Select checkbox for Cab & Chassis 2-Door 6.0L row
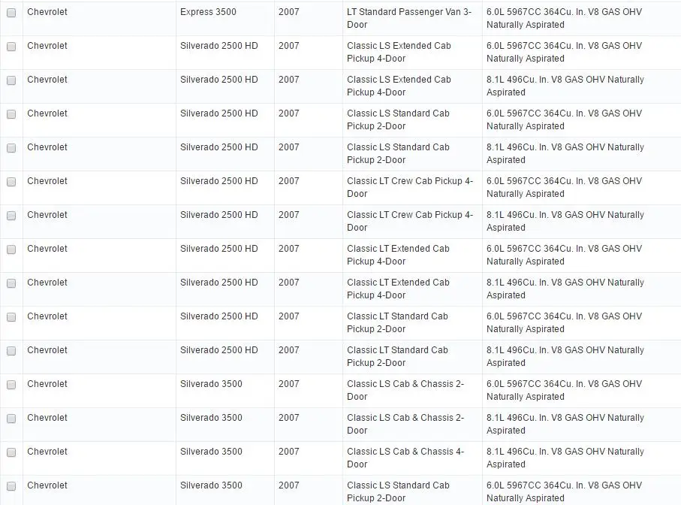This screenshot has height=505, width=681. [x=11, y=385]
